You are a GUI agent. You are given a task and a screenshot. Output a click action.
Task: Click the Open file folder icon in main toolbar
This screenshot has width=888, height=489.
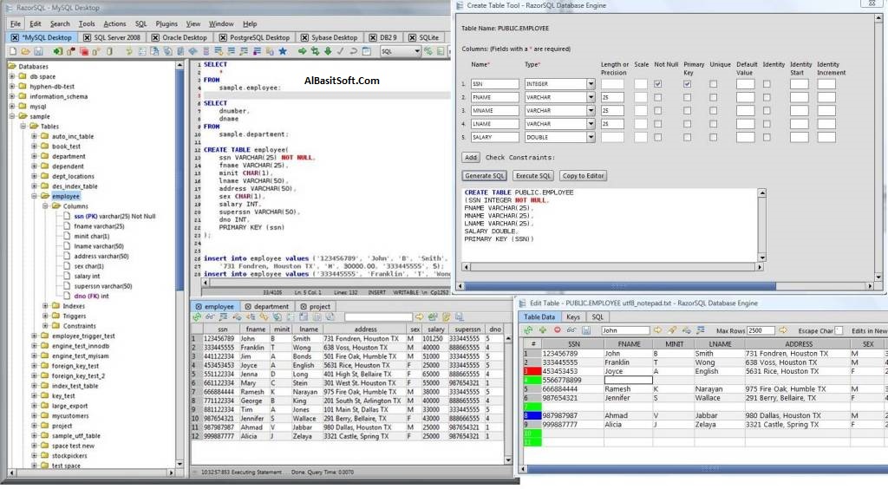(25, 51)
